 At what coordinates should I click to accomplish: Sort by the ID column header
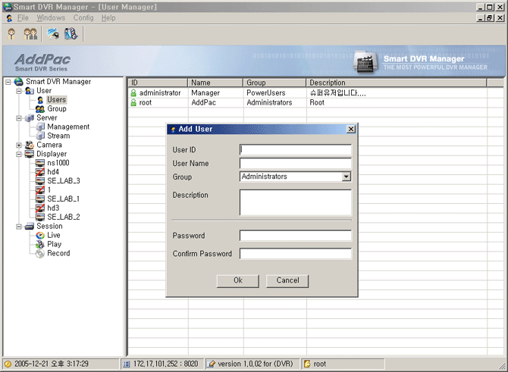tap(158, 83)
